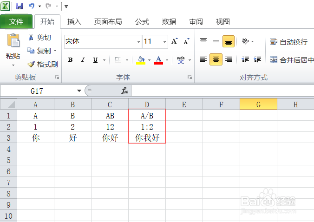Save the workbook with the floppy icon
The width and height of the screenshot is (314, 222).
tap(20, 6)
